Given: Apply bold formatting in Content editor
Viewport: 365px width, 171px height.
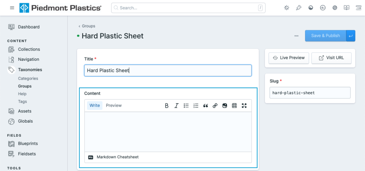Looking at the screenshot, I should 167,106.
